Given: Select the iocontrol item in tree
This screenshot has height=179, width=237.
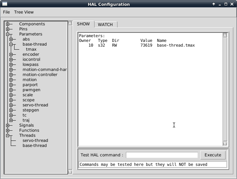Looking at the screenshot, I should click(31, 59).
